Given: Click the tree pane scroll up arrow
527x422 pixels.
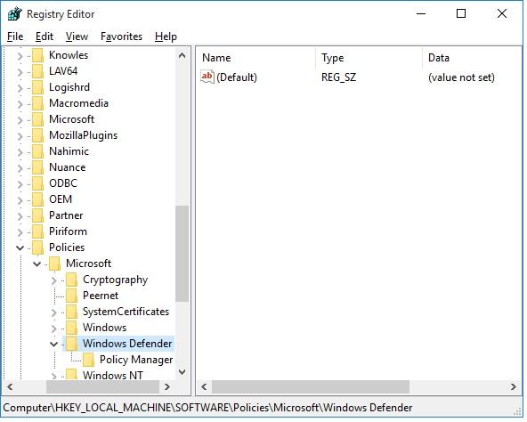Looking at the screenshot, I should tap(182, 55).
